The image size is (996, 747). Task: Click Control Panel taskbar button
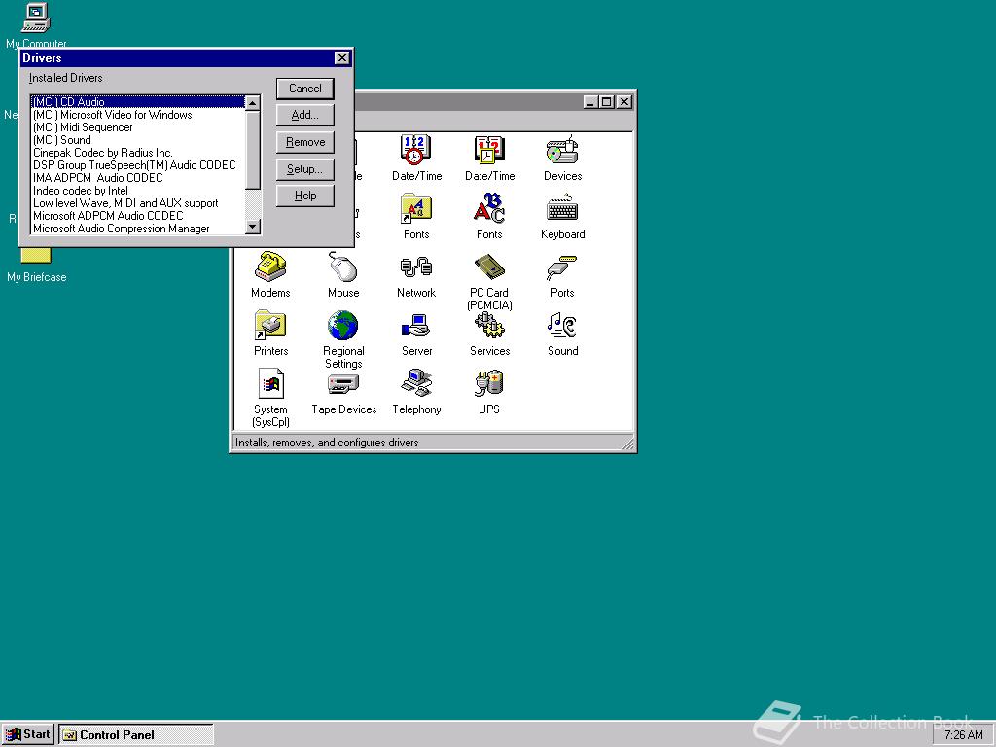coord(136,735)
